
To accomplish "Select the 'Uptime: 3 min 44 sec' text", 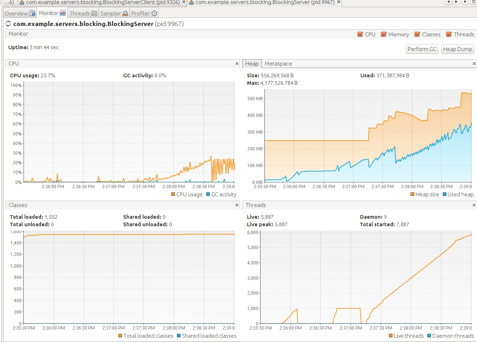I will click(x=34, y=47).
